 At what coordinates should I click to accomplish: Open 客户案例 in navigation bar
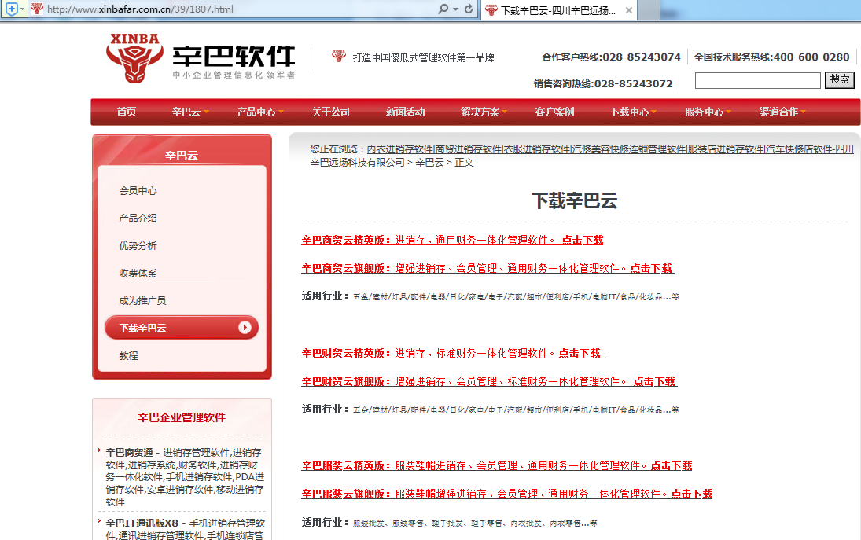coord(554,112)
